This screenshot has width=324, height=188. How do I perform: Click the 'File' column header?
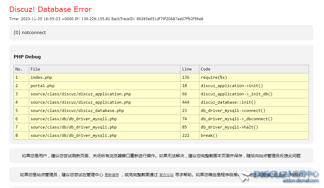click(x=105, y=69)
